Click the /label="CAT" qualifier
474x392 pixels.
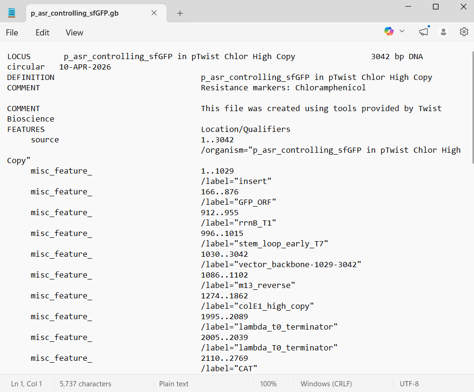[x=229, y=369]
